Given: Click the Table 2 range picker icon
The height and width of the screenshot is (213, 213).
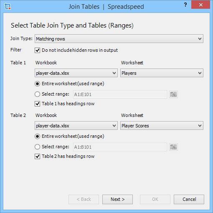Looking at the screenshot, I should [x=173, y=147].
